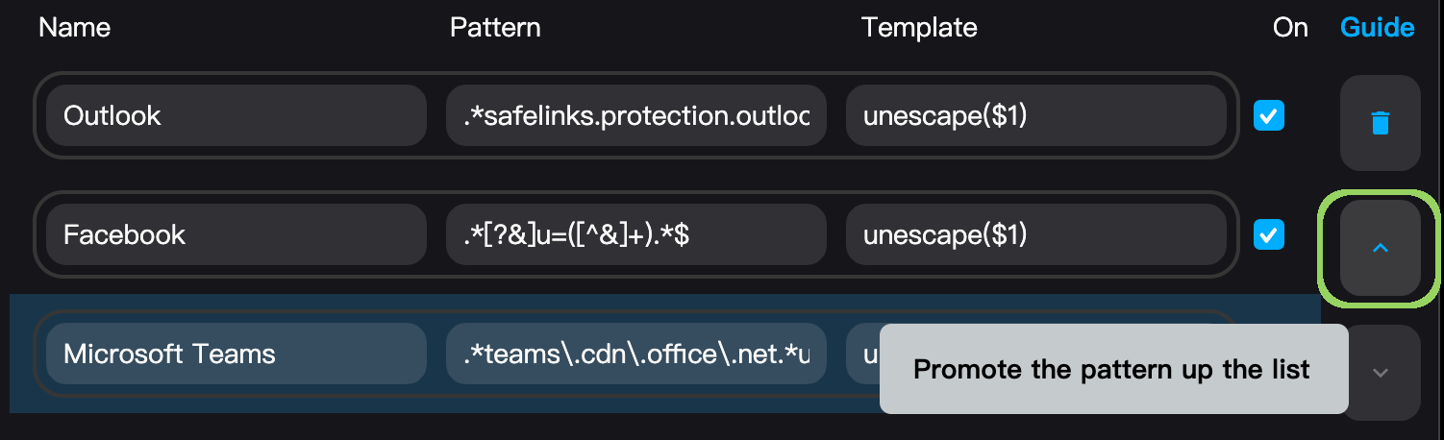This screenshot has width=1444, height=440.
Task: Click the Pattern column header
Action: point(495,27)
